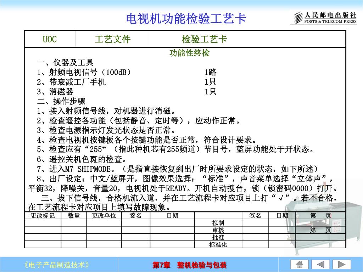Select the 功能性终检 heading
363x272 pixels.
190,53
